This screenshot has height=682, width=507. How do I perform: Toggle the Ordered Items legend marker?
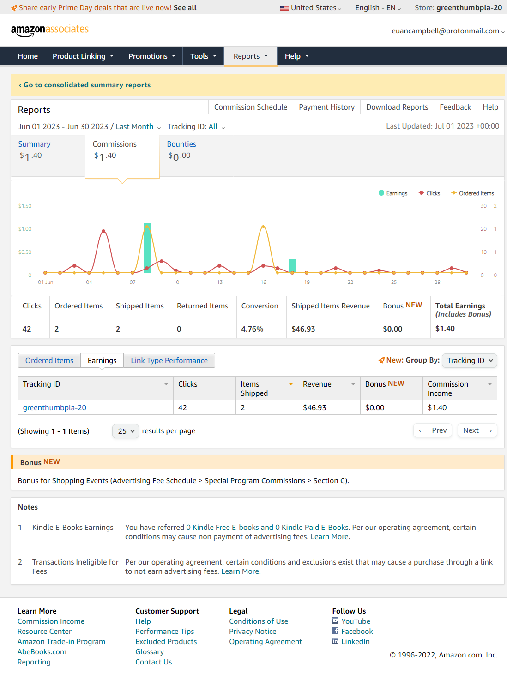click(x=454, y=193)
